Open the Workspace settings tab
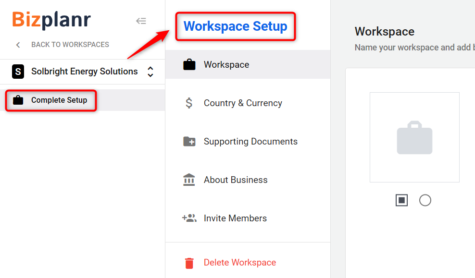Image resolution: width=475 pixels, height=278 pixels. click(x=248, y=64)
